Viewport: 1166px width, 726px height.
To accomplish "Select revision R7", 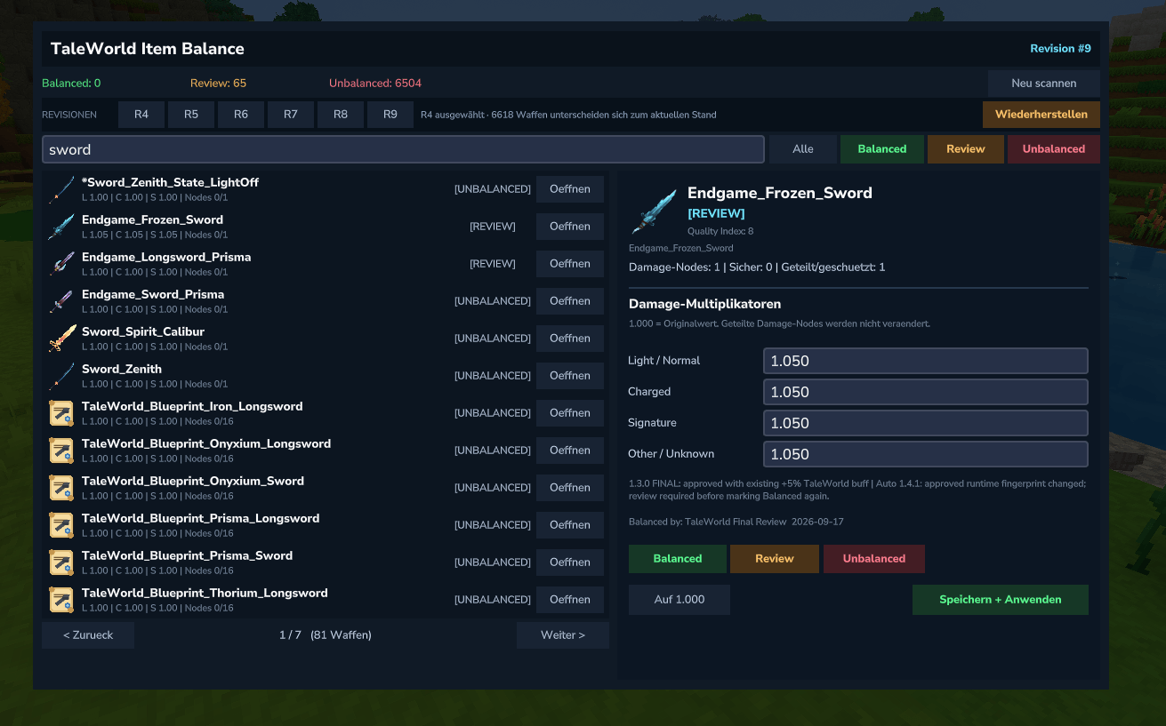I will pyautogui.click(x=291, y=115).
